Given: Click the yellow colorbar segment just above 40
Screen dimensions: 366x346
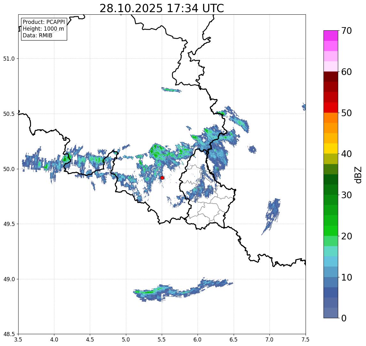Looking at the screenshot, I should (x=331, y=148).
